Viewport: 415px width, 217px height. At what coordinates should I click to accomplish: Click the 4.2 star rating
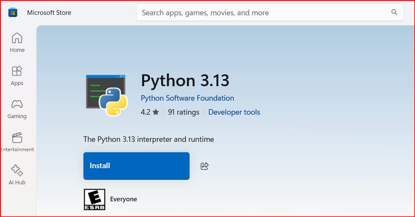pyautogui.click(x=150, y=112)
